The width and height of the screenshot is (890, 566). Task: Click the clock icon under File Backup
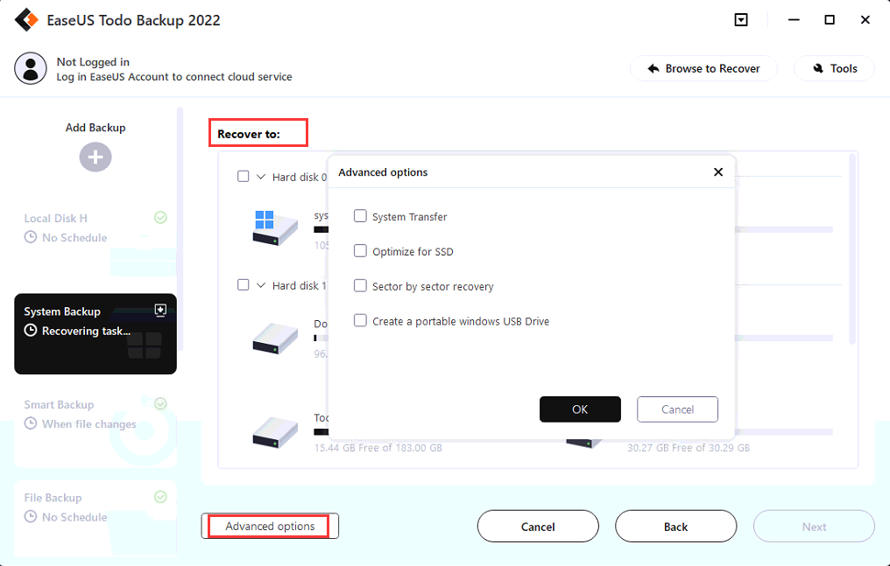pyautogui.click(x=31, y=517)
